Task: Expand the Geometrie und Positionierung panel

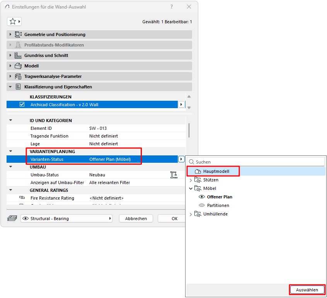Action: coord(10,34)
